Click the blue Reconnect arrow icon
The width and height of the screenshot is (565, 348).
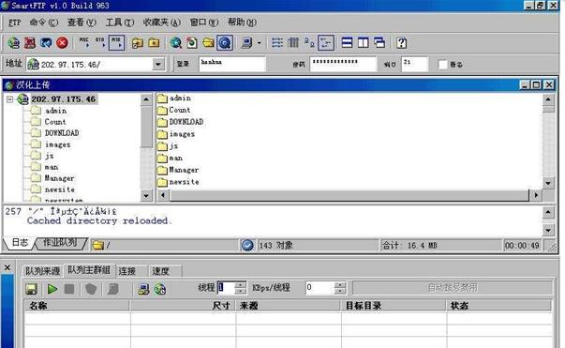pos(46,43)
